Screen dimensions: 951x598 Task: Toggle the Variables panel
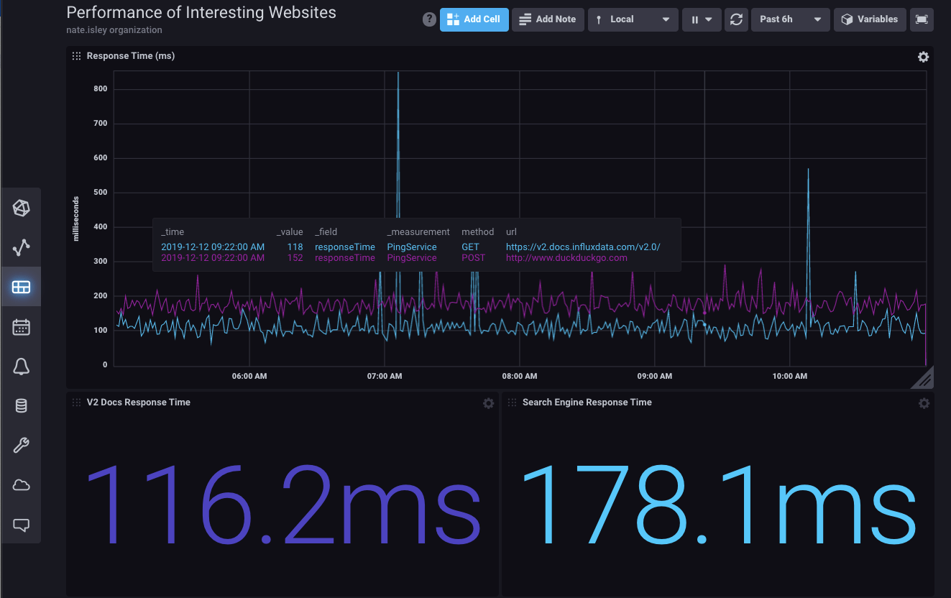pos(870,19)
